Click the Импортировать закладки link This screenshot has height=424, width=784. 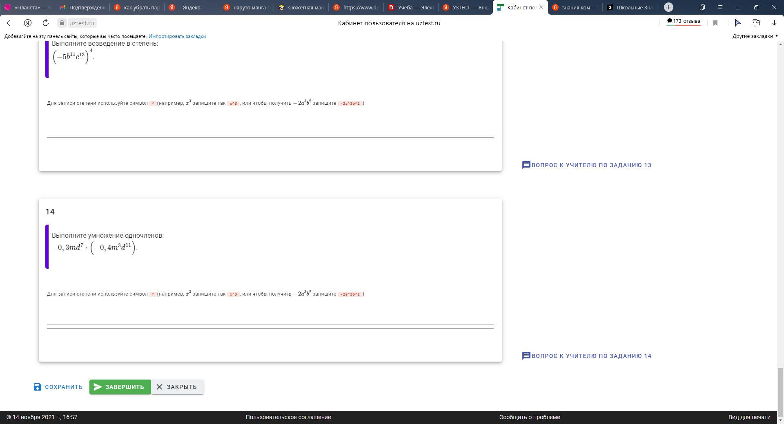point(177,36)
